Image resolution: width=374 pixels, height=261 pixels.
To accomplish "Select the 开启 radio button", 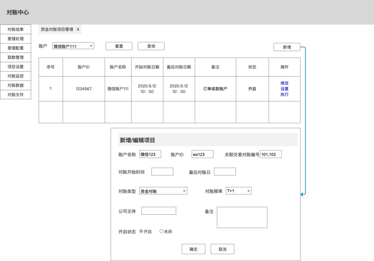I will (x=142, y=232).
